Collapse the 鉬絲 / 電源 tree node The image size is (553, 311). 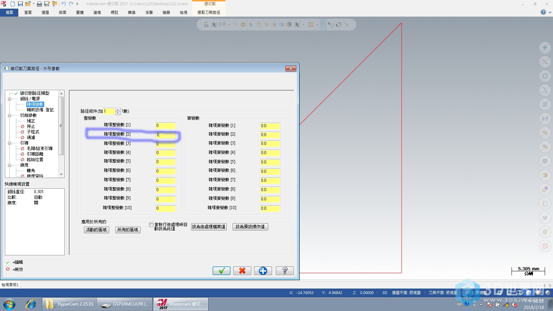tap(10, 99)
